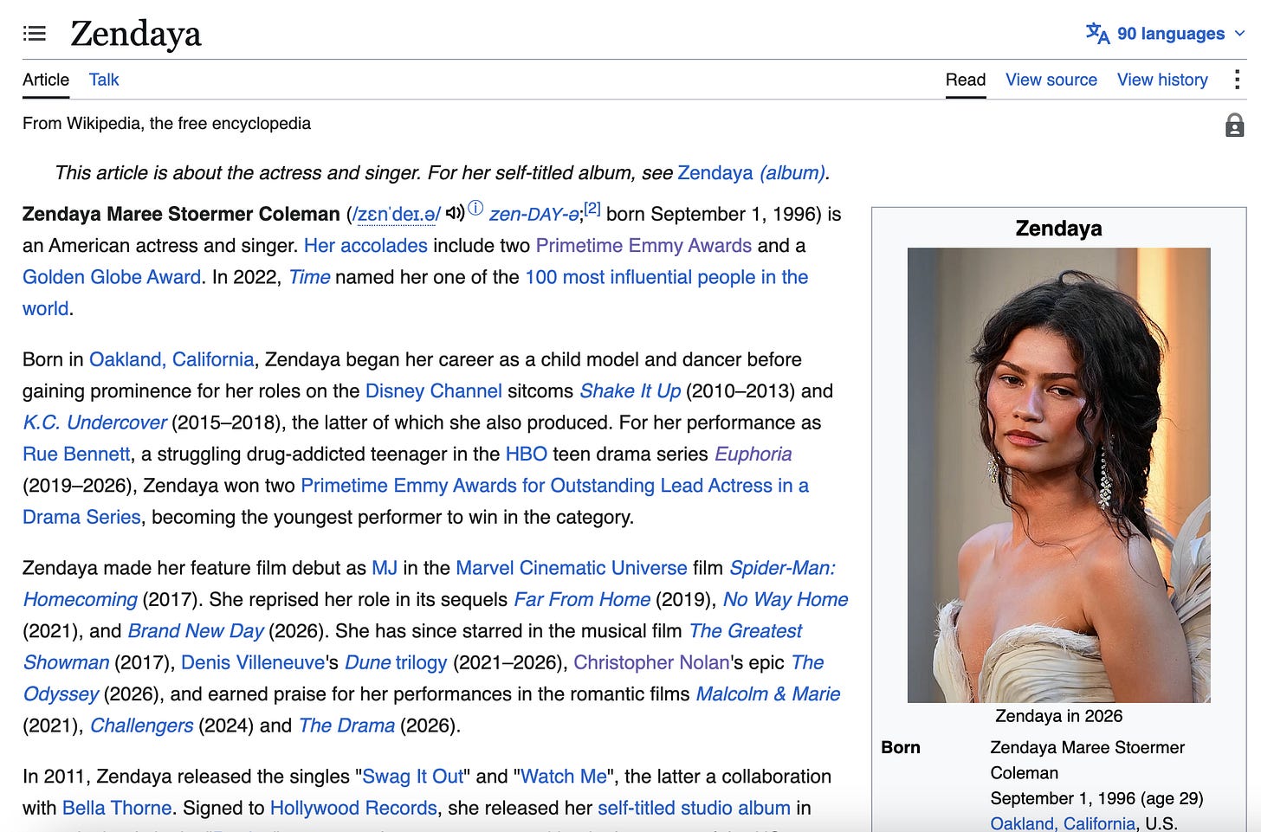Click the language translation icon

click(1097, 33)
